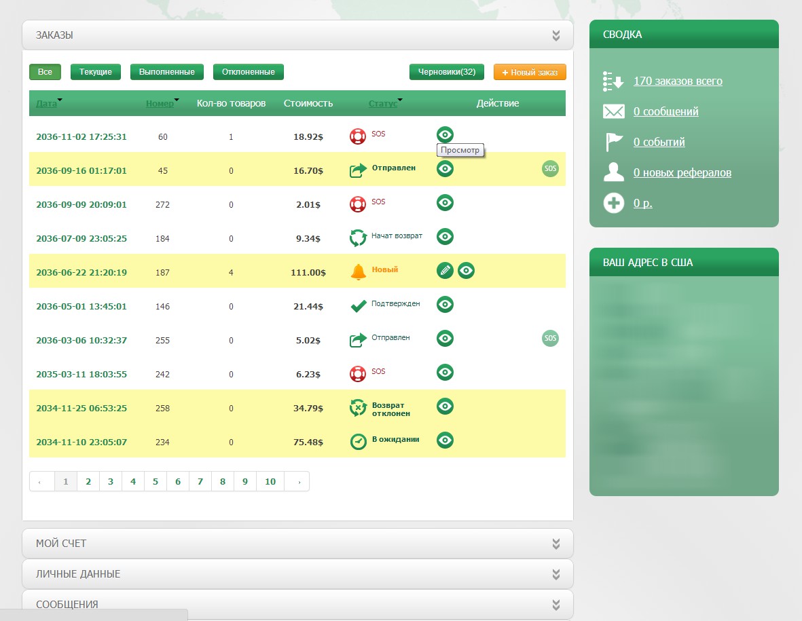Go to page 5 of orders
Viewport: 802px width, 621px height.
click(x=156, y=481)
